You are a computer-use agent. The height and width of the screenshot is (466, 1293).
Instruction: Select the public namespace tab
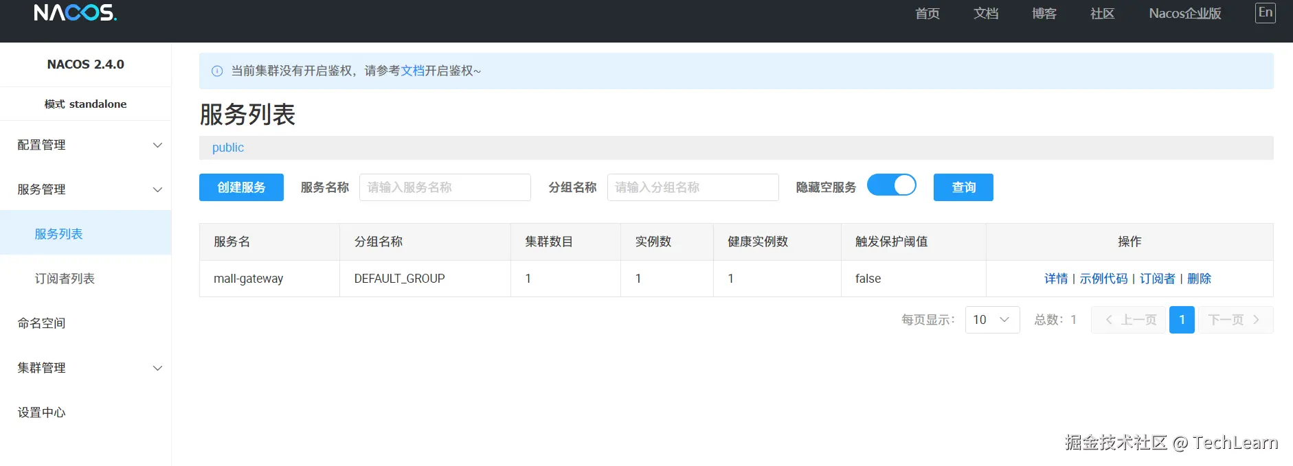(x=228, y=148)
